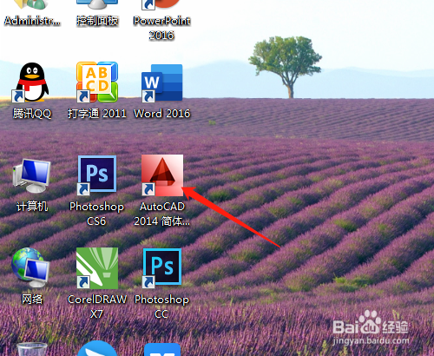434x356 pixels.
Task: Click the 网络 label text
Action: click(32, 300)
